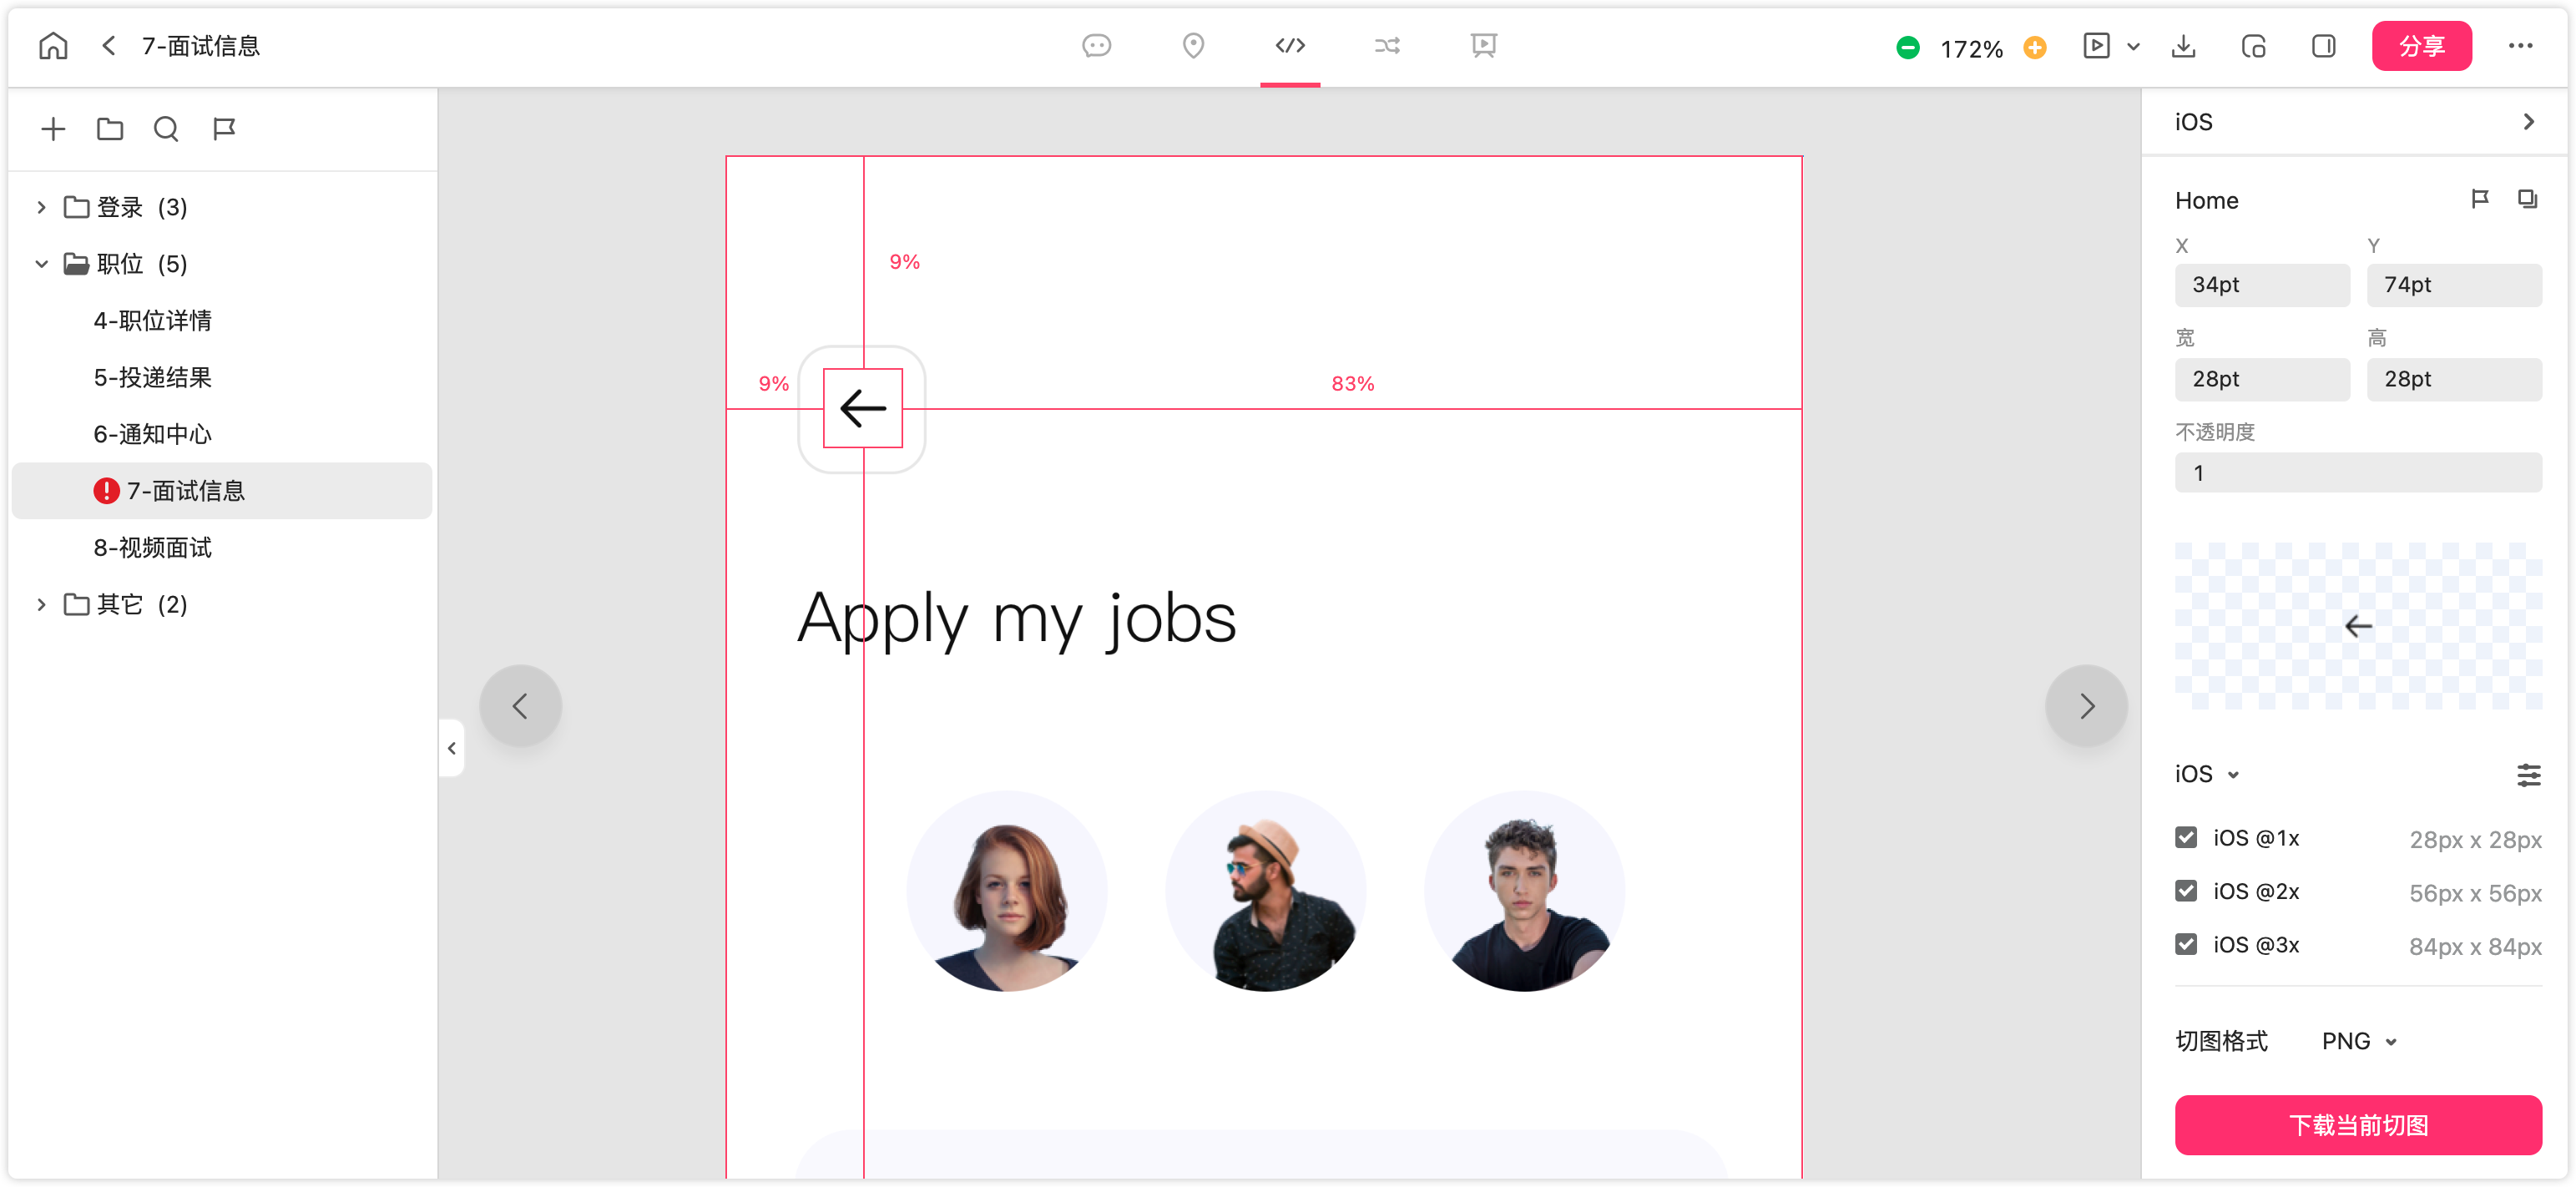Viewport: 2576px width, 1187px height.
Task: Click the X value 34pt field
Action: tap(2262, 285)
